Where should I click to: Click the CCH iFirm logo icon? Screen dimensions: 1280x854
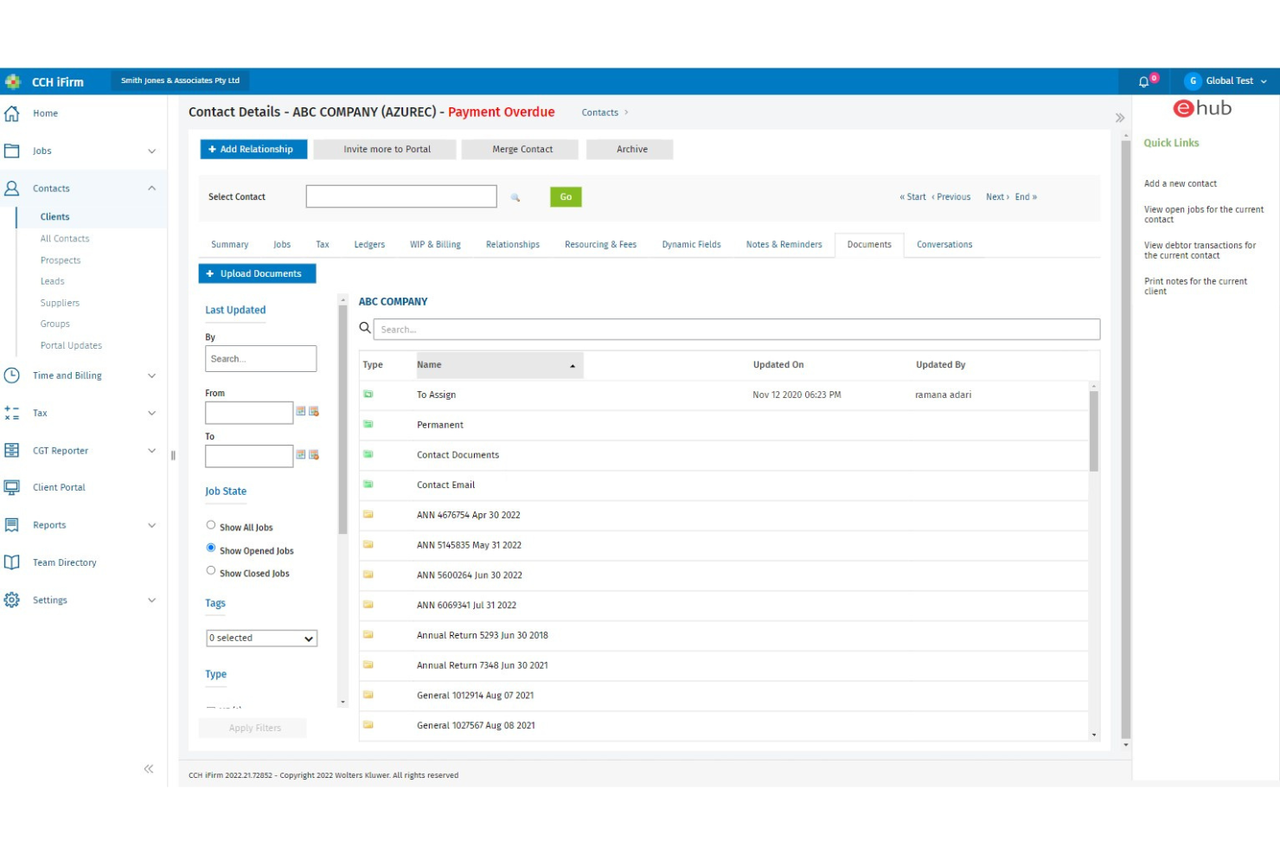(x=13, y=81)
